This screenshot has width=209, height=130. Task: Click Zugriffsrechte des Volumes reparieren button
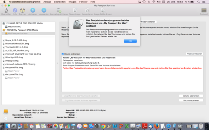point(81,100)
